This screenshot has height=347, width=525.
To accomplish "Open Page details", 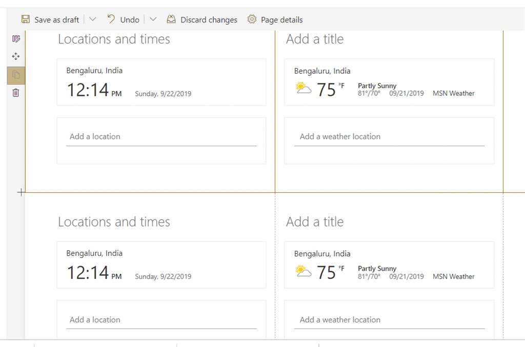I will pos(281,20).
